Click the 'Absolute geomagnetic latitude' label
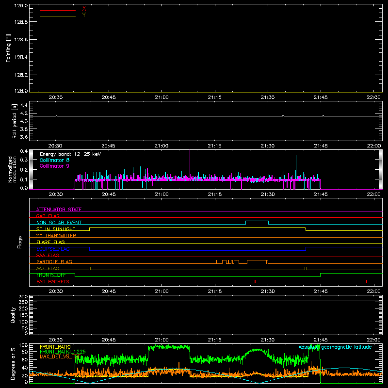The width and height of the screenshot is (388, 388). 335,347
